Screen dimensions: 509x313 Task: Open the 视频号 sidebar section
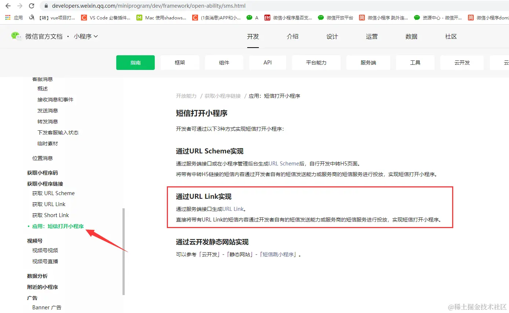[35, 241]
